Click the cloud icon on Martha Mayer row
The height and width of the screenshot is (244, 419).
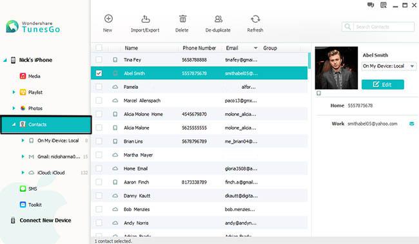[x=115, y=155]
